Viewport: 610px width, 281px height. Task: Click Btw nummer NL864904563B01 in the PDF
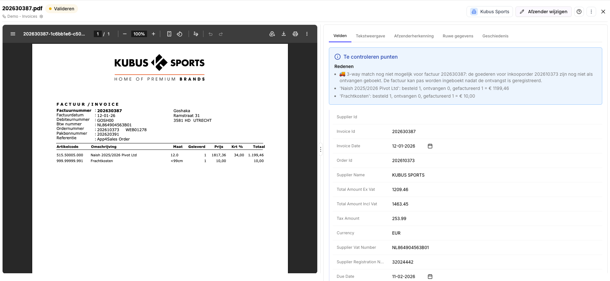click(x=114, y=125)
